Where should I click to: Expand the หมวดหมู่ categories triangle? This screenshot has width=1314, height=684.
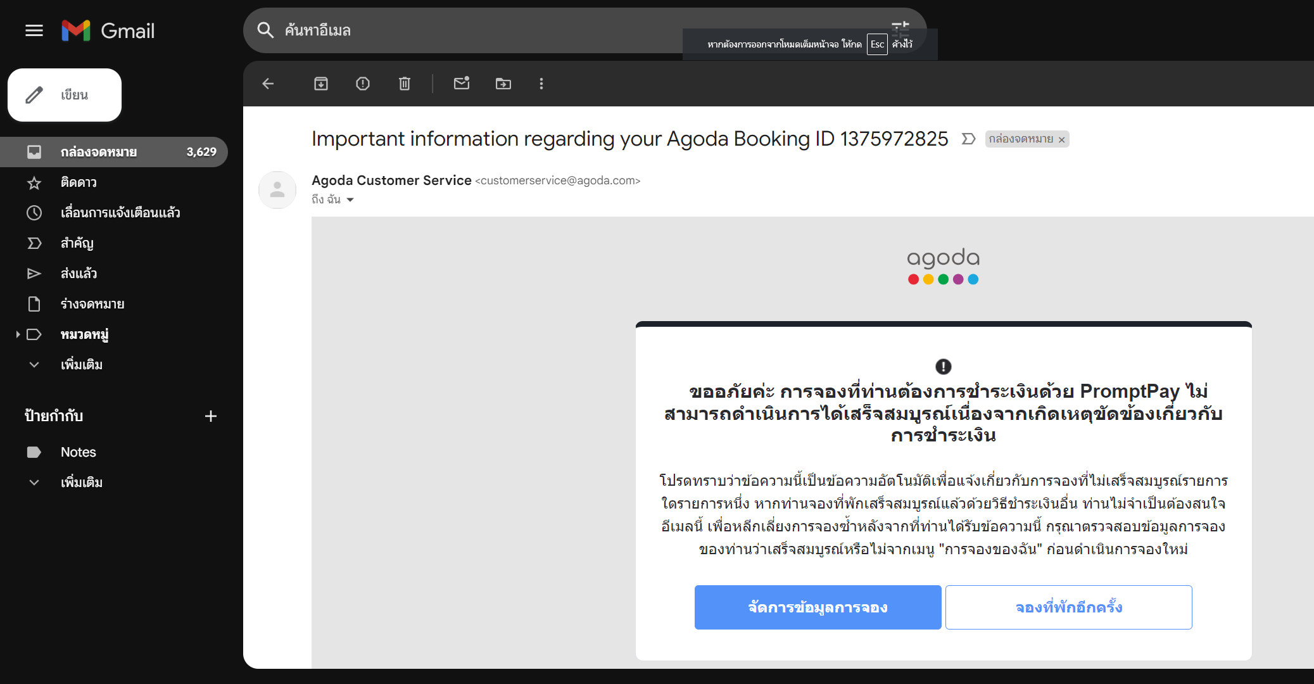point(18,334)
